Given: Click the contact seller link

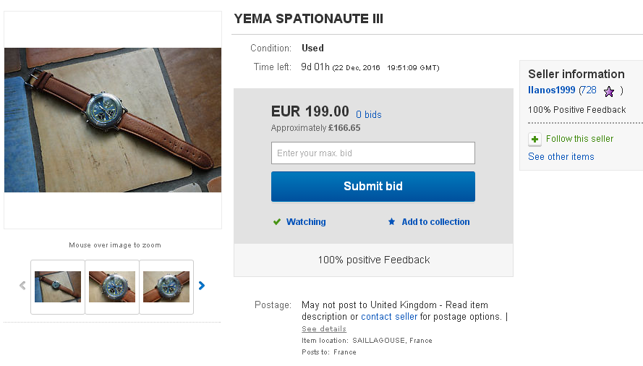Looking at the screenshot, I should click(x=389, y=317).
